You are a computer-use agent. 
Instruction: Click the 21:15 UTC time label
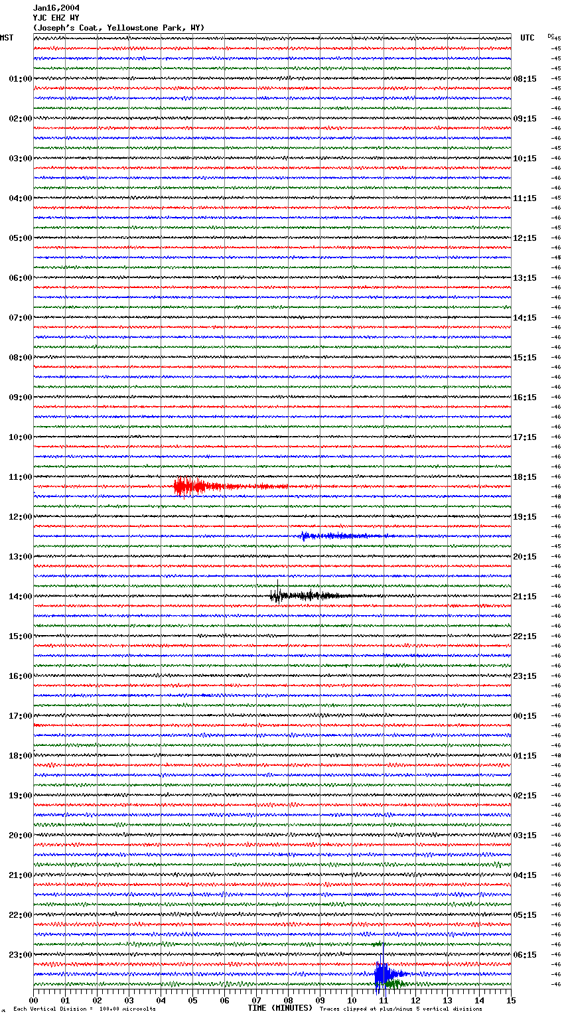point(525,597)
